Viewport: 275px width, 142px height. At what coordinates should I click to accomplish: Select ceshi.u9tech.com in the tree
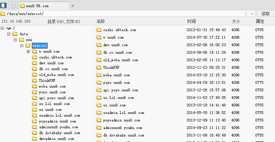coord(56,57)
